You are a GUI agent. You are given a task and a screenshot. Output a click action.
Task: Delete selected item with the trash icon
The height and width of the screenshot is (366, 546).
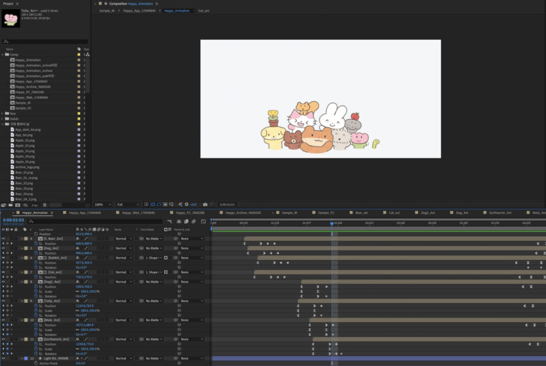(45, 205)
